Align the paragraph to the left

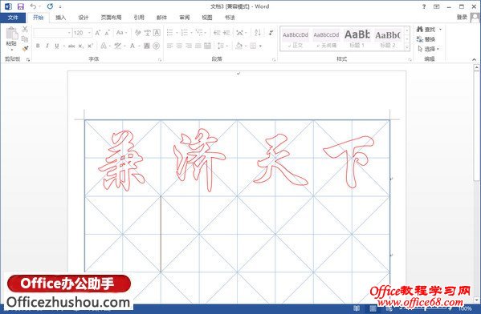click(169, 46)
